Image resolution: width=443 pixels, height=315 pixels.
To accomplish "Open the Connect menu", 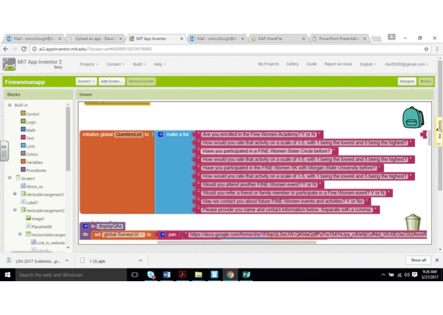I will tap(115, 64).
